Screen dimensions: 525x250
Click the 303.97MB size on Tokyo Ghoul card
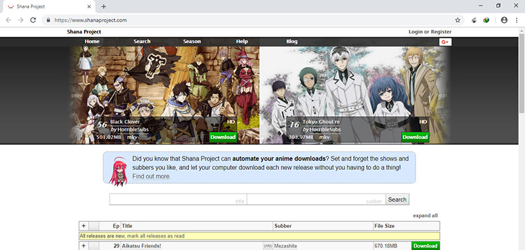point(301,137)
